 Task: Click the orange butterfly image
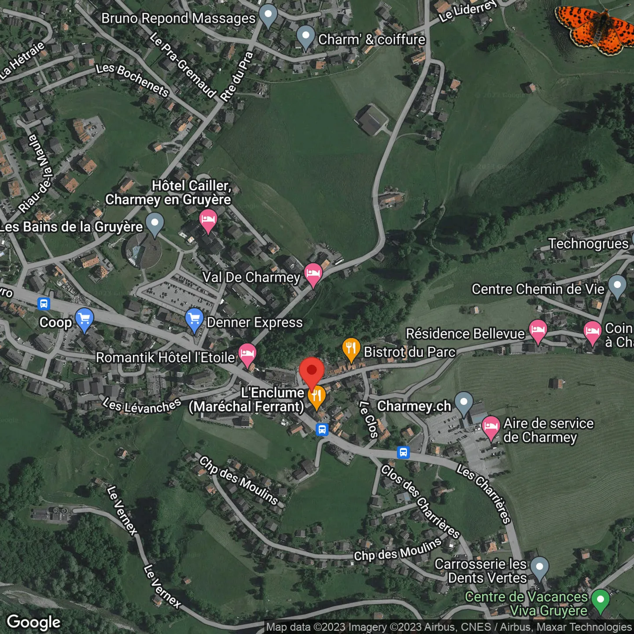click(x=596, y=29)
